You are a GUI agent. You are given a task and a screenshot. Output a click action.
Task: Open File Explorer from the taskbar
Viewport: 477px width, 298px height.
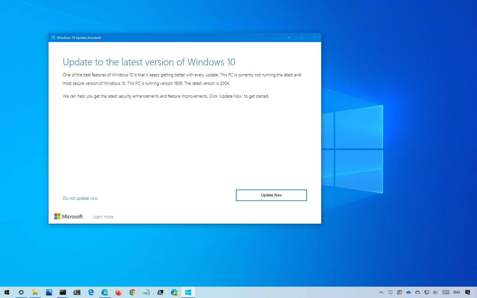pos(35,292)
